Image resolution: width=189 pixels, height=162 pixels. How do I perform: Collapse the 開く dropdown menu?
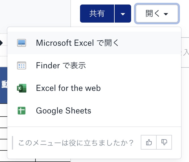(157, 14)
